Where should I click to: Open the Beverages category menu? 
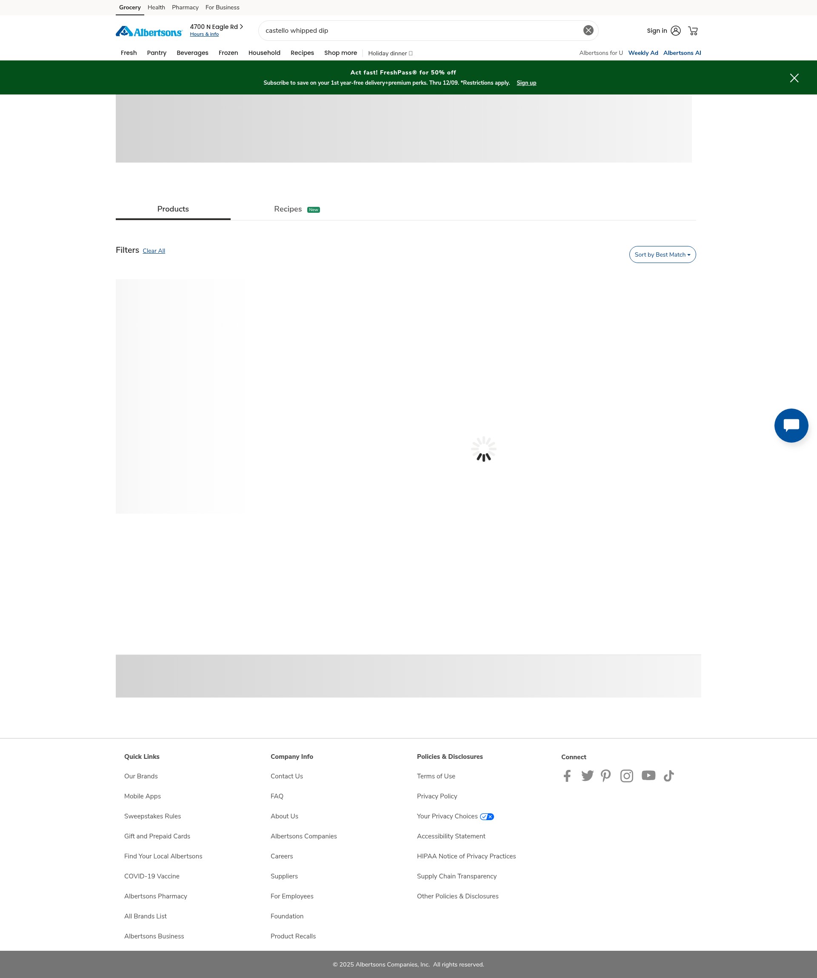[x=192, y=53]
